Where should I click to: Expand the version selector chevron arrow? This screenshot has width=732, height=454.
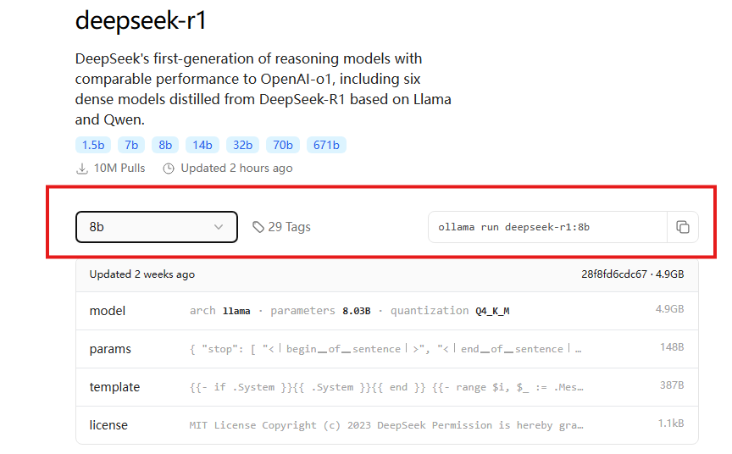[219, 227]
